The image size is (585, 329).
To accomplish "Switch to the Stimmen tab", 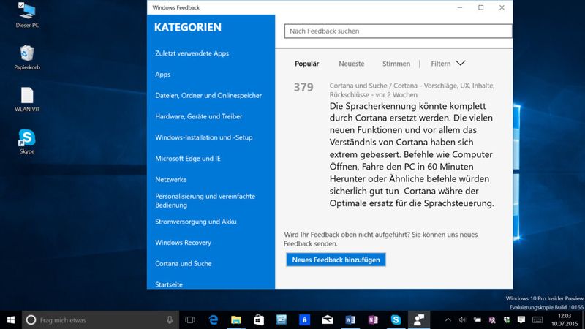I will [396, 64].
